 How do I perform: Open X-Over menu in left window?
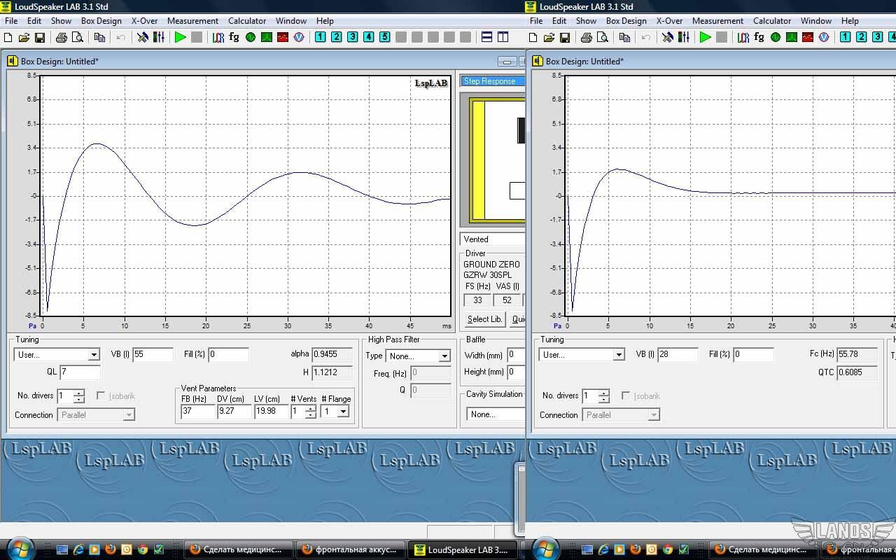[x=145, y=21]
